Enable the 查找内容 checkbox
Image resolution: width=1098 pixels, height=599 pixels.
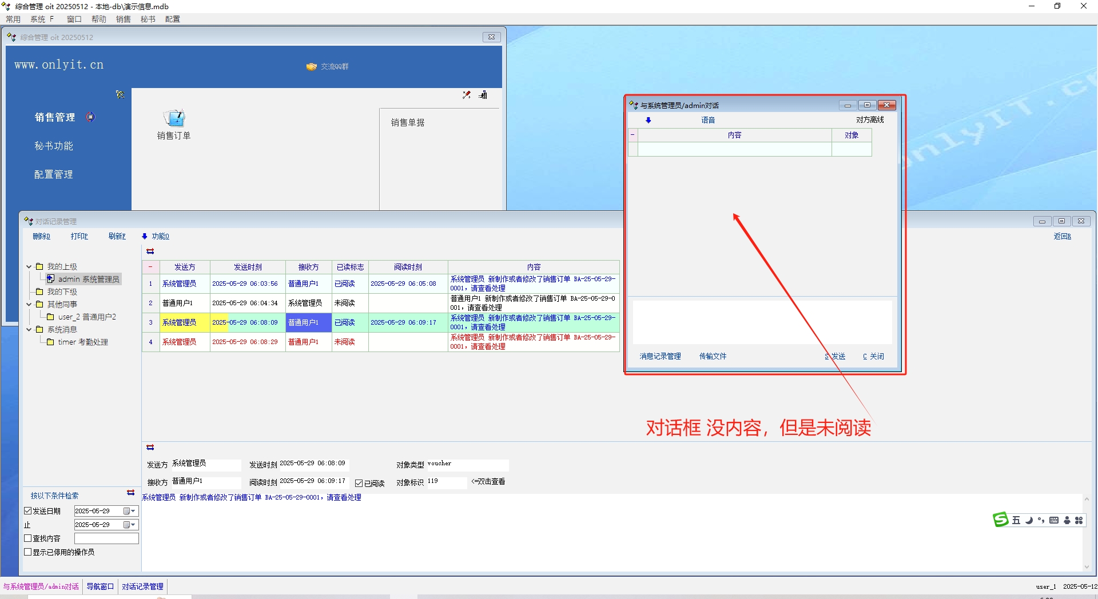click(27, 538)
